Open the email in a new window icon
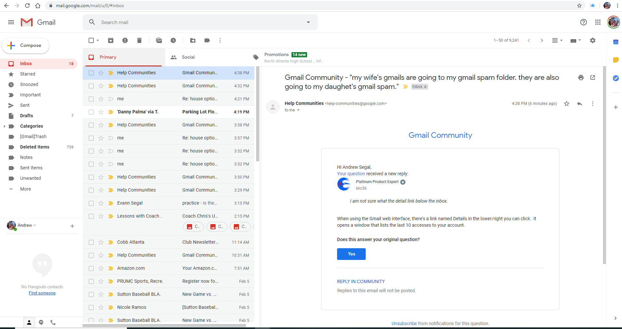Viewport: 622px width, 329px height. [593, 78]
